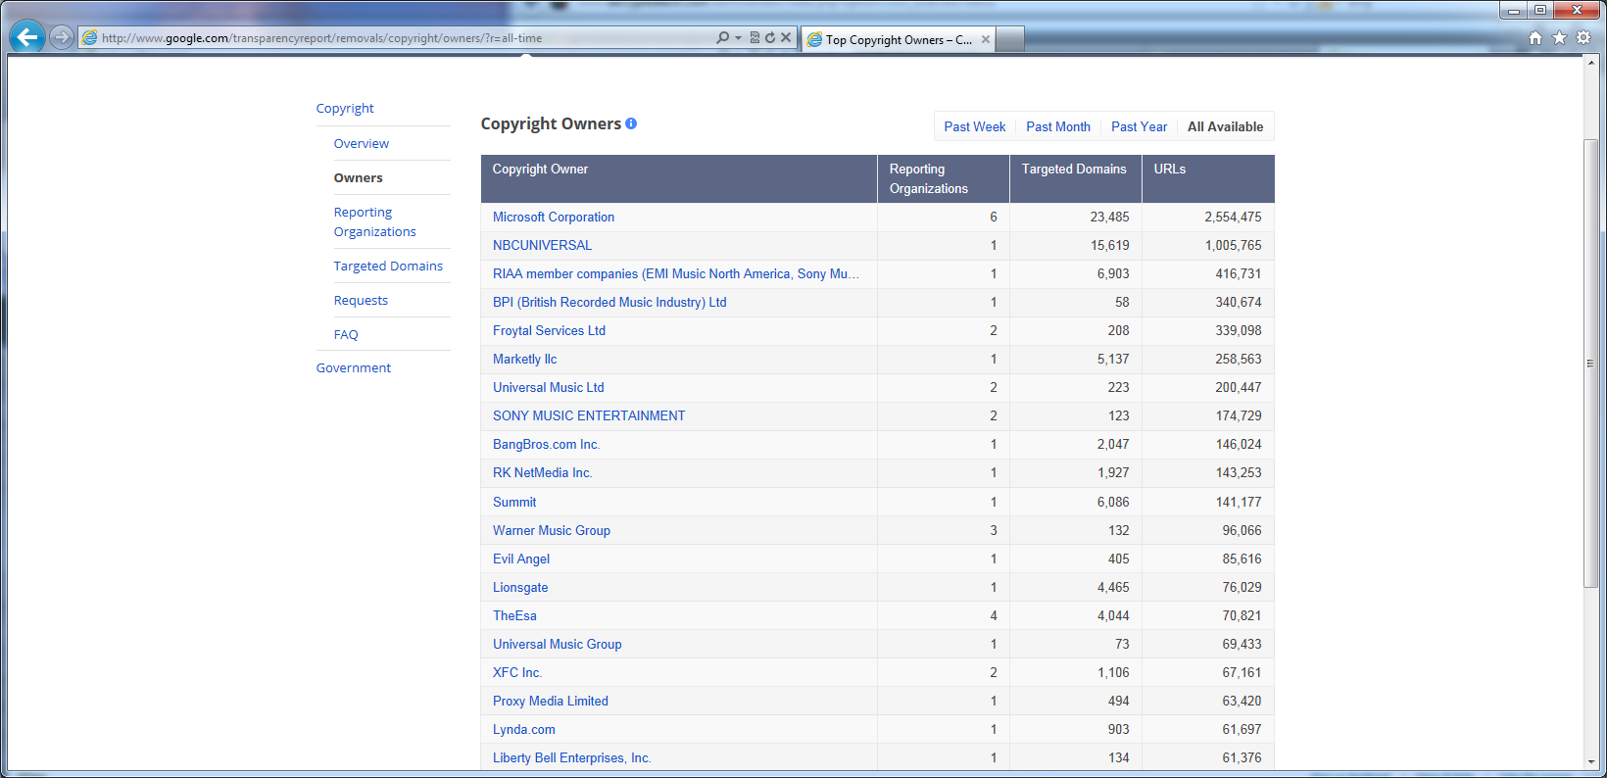
Task: Open the Marketly llc link
Action: click(524, 359)
